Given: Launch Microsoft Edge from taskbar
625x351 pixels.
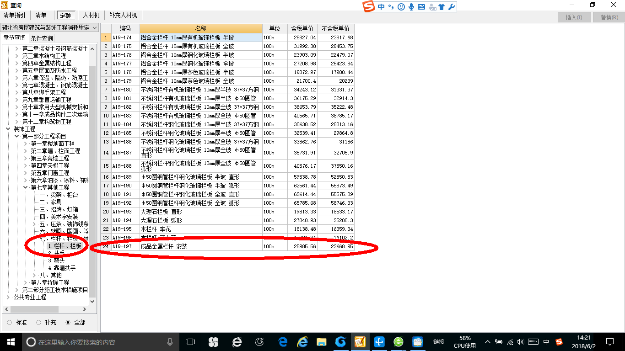Looking at the screenshot, I should 283,342.
